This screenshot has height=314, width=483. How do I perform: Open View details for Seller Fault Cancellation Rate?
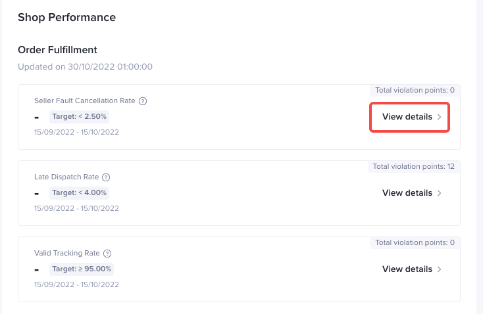pyautogui.click(x=407, y=117)
